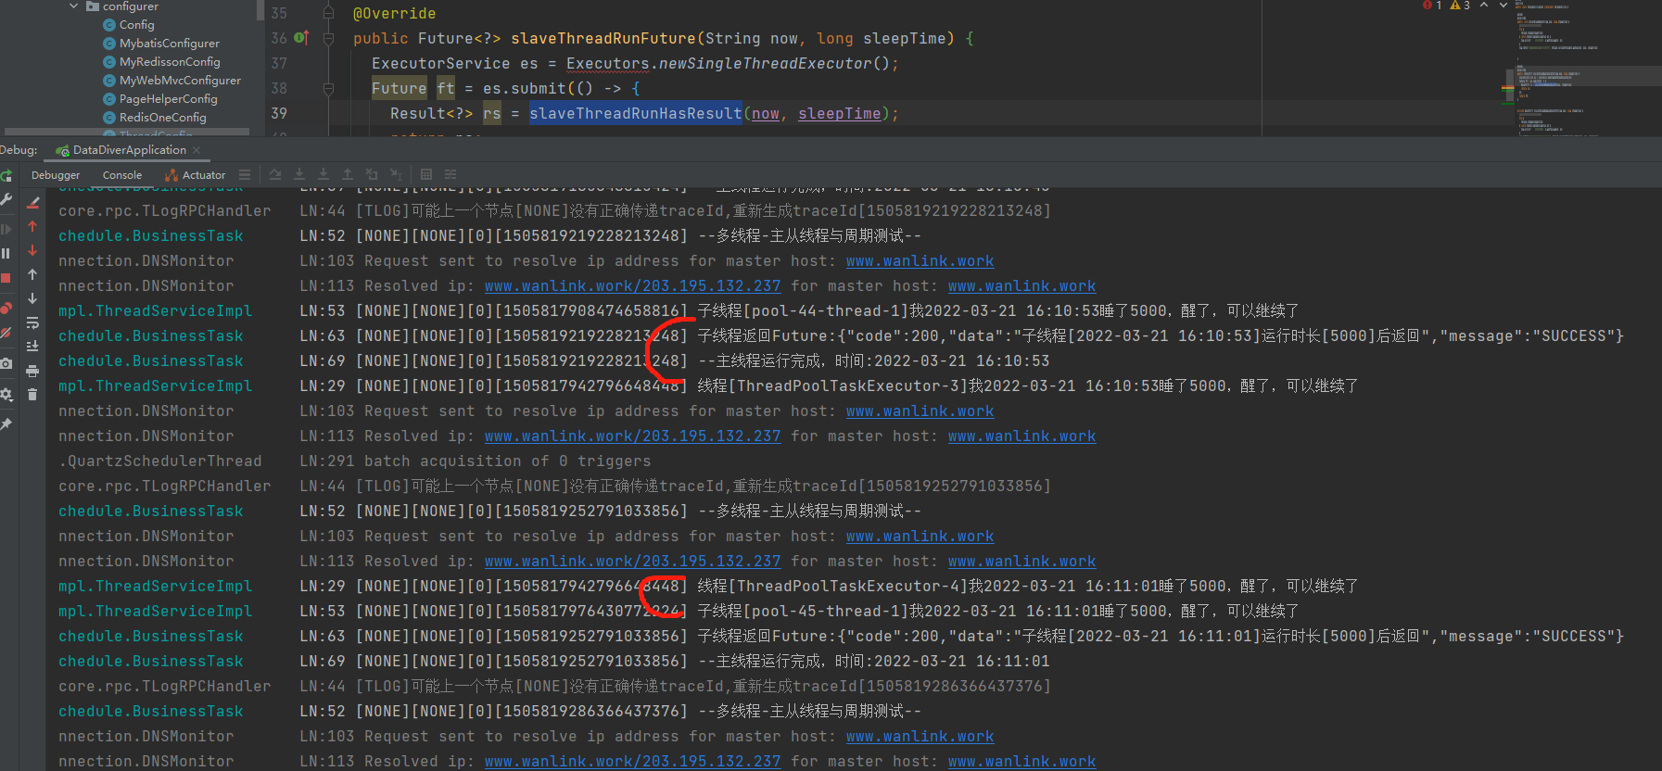1662x771 pixels.
Task: Click the last www.wanlink.work link in LN:103 row
Action: click(x=920, y=737)
